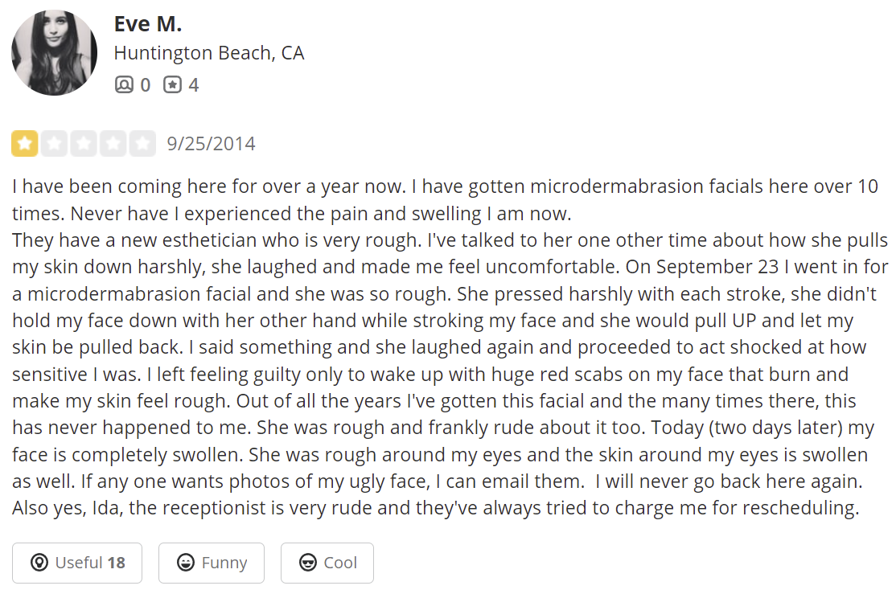Open Eve M.'s profile photo

click(54, 52)
